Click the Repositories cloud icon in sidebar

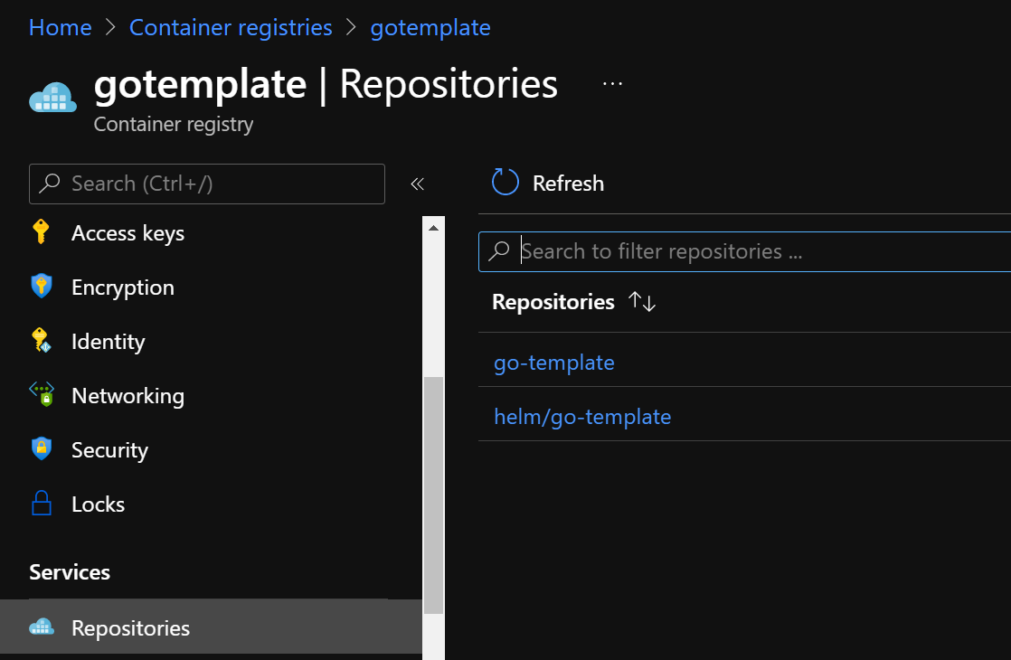pos(42,627)
